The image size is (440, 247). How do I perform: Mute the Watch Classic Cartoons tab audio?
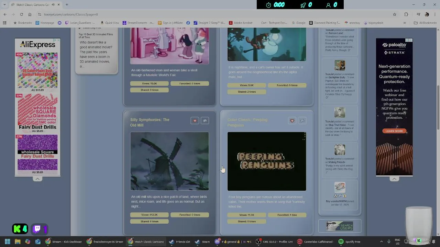click(53, 4)
